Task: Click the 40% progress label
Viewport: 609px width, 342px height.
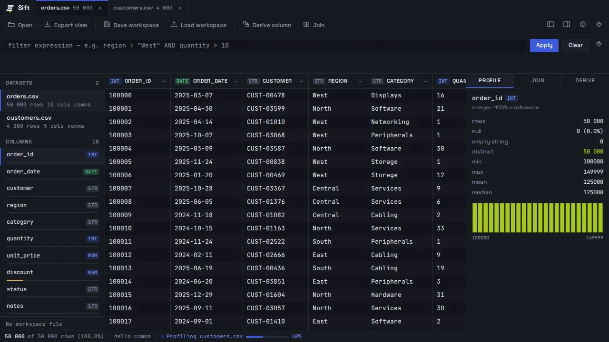Action: (296, 336)
